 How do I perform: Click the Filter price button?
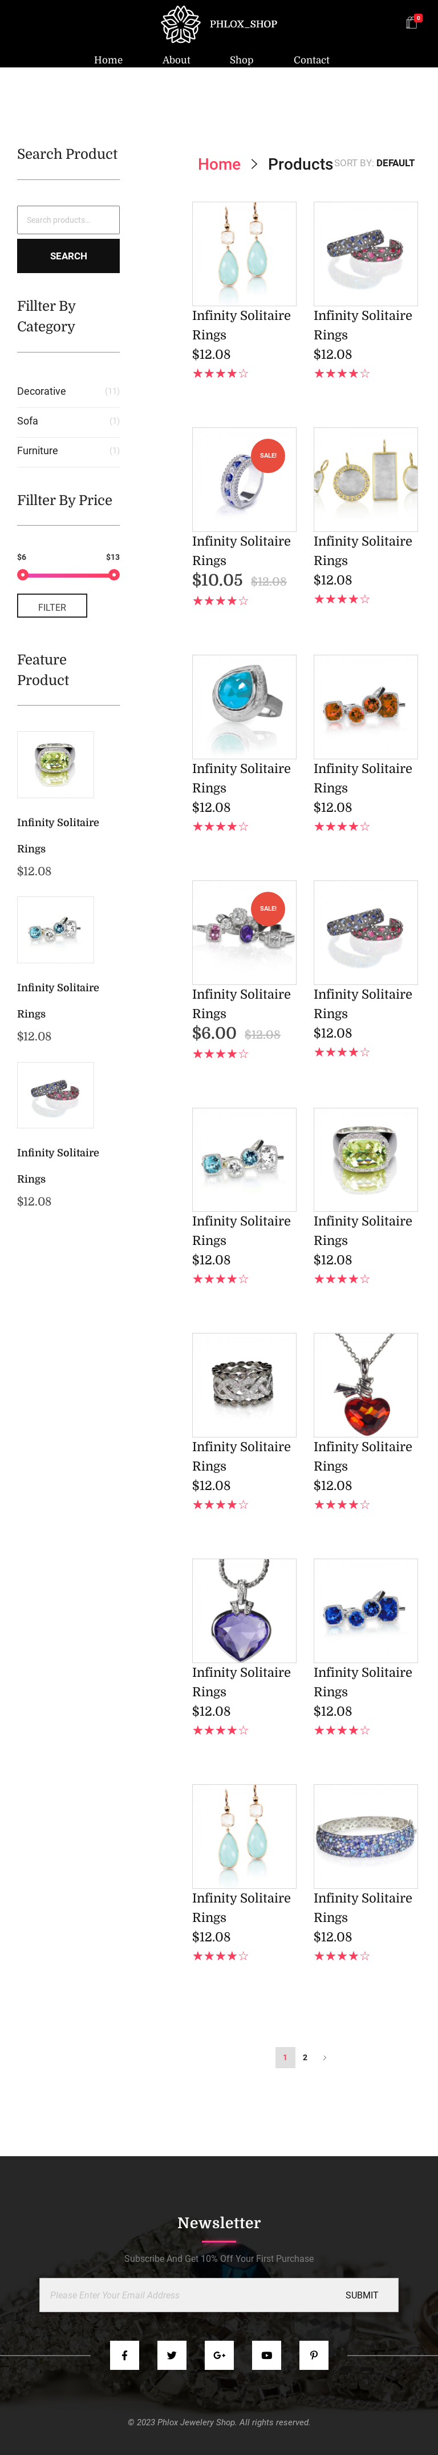[52, 606]
